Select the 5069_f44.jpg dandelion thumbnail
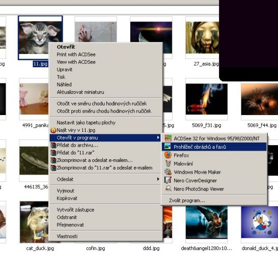This screenshot has width=278, height=254. click(x=259, y=99)
